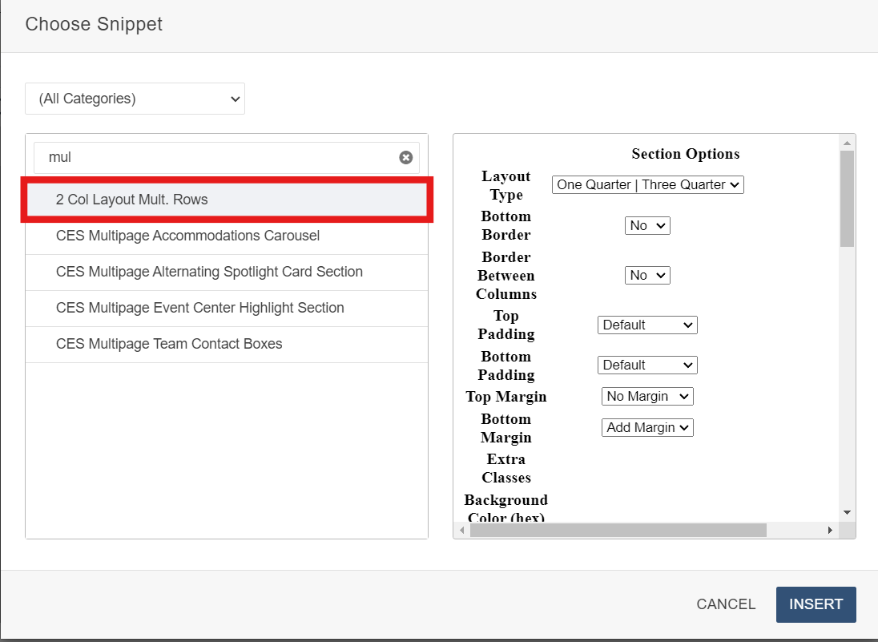Screen dimensions: 878x642
Task: Click the scroll down arrow in options panel
Action: 847,511
